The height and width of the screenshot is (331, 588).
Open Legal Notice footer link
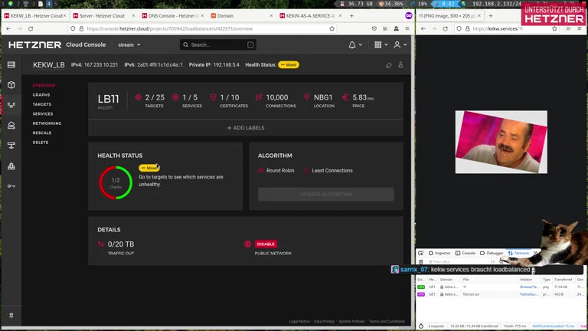[299, 321]
